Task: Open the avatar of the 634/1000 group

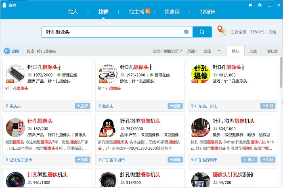Action: (x=201, y=127)
